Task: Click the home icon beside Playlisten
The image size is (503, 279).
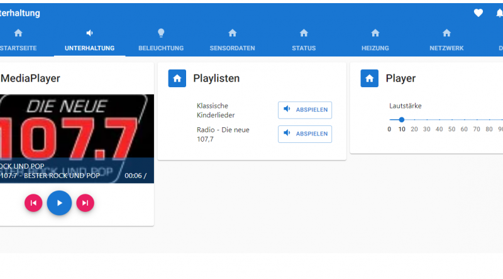Action: point(177,78)
